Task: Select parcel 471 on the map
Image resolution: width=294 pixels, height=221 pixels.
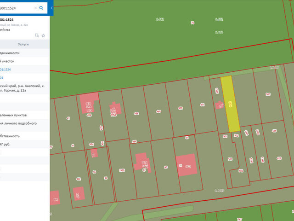Action: click(x=202, y=105)
